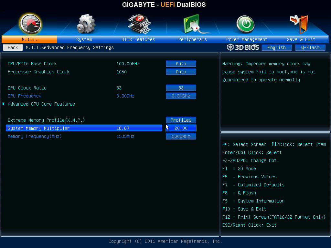
Task: Click the F8 Q-Flash help line
Action: click(239, 193)
